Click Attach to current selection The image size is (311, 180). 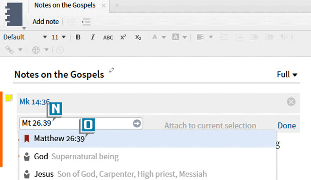coord(210,125)
